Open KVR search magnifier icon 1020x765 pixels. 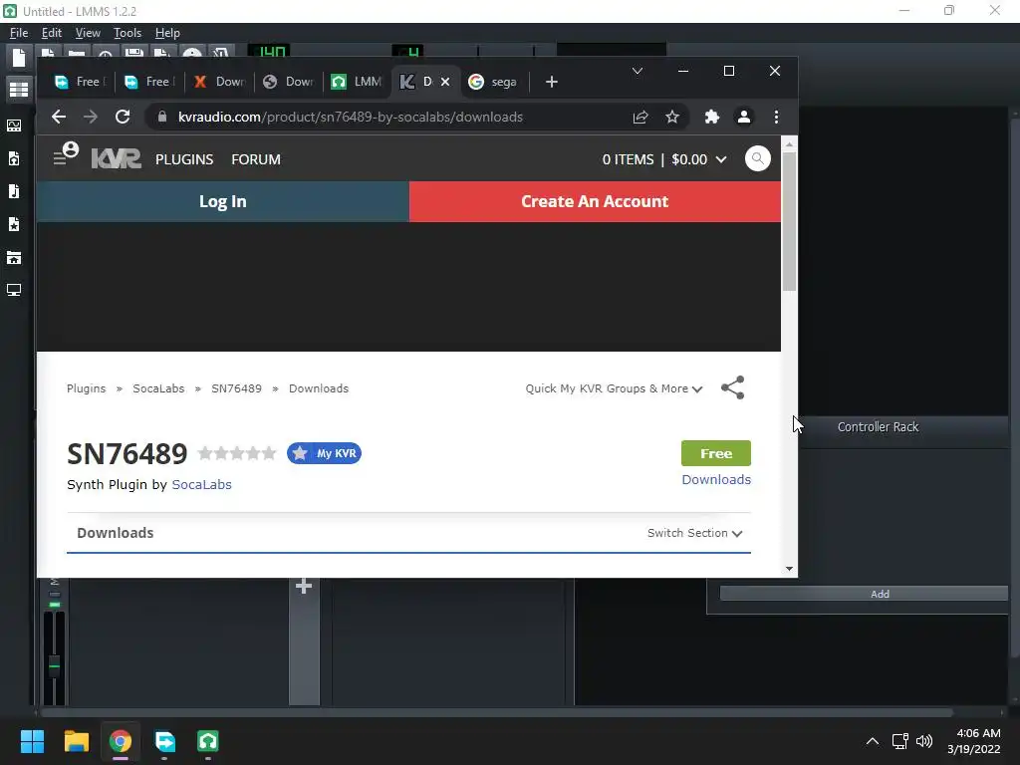click(757, 158)
